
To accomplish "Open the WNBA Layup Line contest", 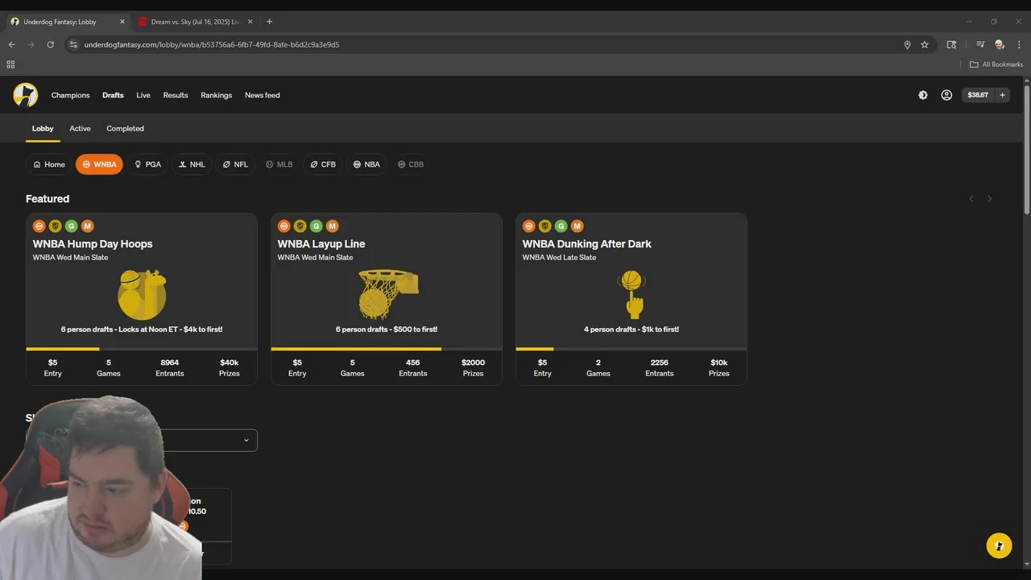I will (387, 299).
